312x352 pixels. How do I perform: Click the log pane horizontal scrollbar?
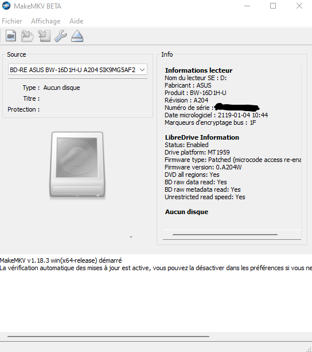(108, 337)
